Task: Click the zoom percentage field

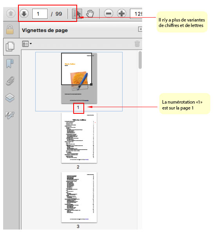Action: point(136,14)
